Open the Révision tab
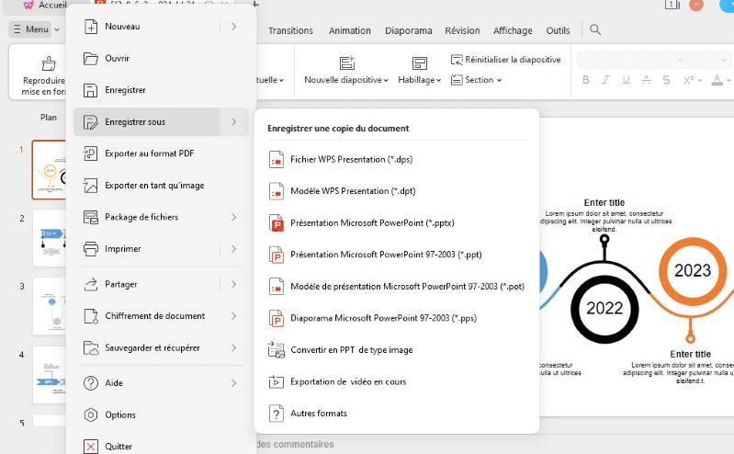Viewport: 734px width, 454px height. pyautogui.click(x=462, y=30)
